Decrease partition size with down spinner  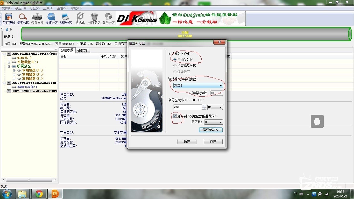coord(204,108)
